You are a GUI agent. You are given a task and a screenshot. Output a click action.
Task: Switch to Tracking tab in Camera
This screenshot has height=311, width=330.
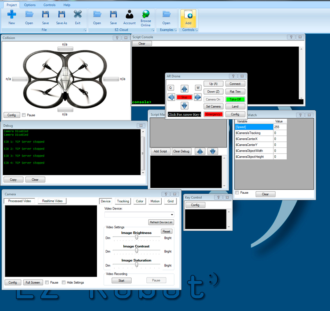[123, 201]
